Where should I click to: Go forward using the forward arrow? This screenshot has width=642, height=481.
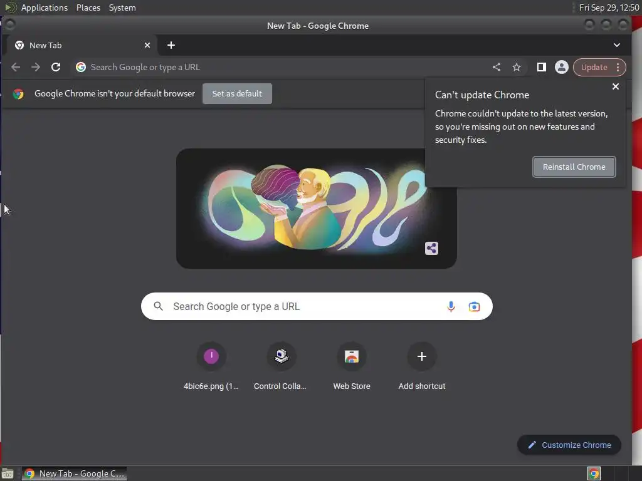36,67
